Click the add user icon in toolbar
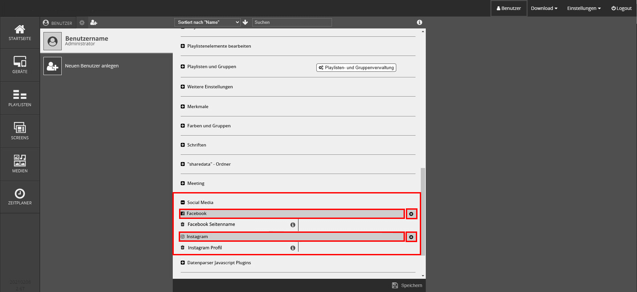 click(x=94, y=22)
